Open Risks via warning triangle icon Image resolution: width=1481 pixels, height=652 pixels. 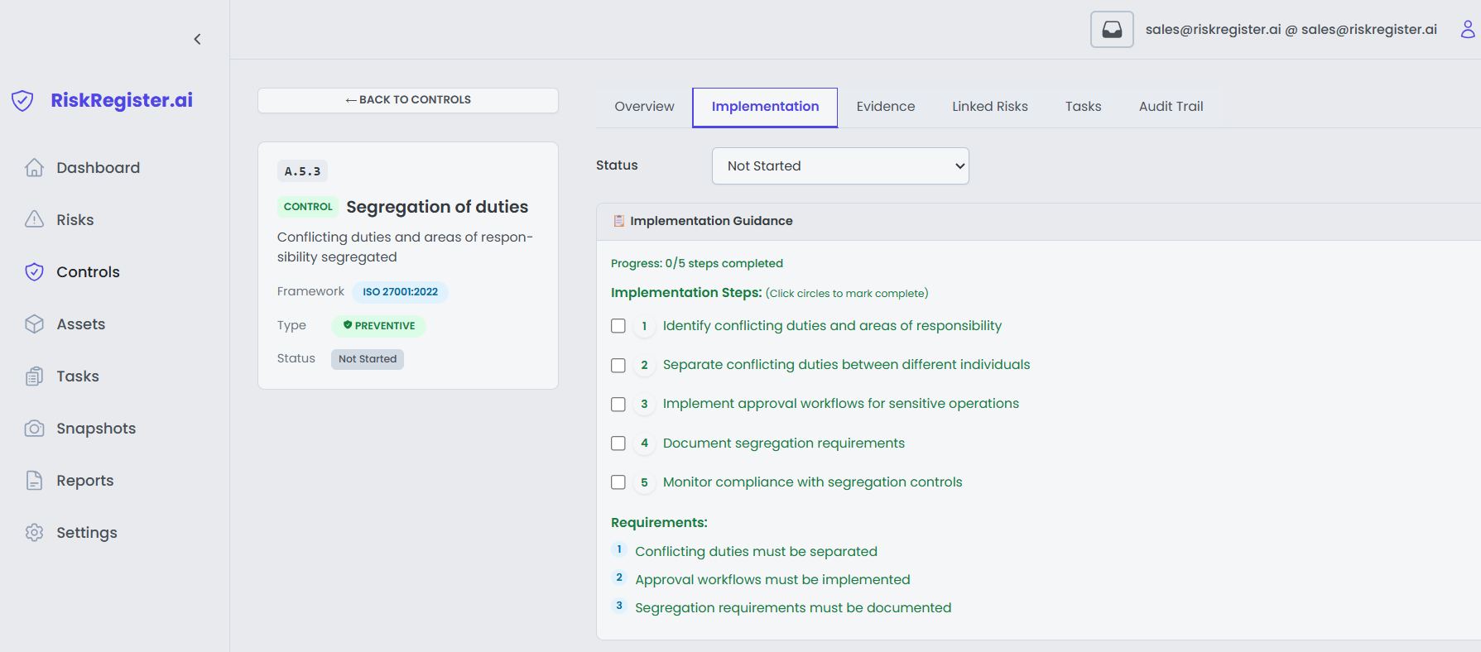tap(34, 220)
